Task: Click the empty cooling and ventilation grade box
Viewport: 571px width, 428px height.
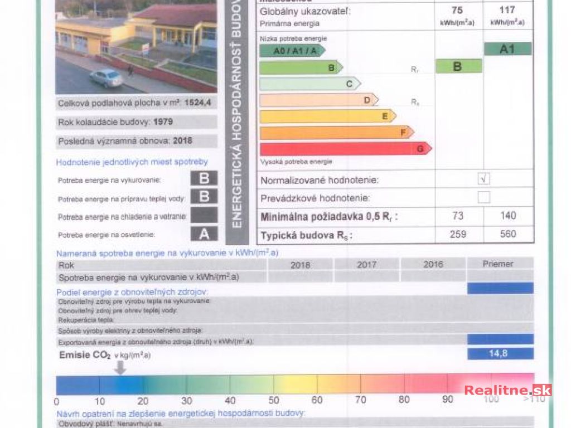Action: pos(204,215)
